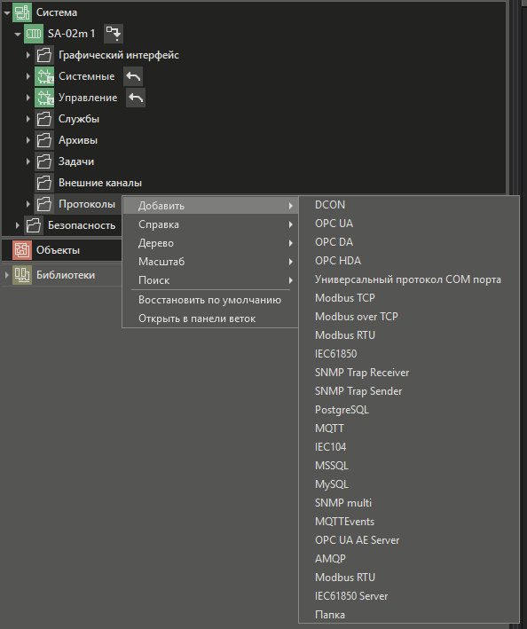Expand the Графический интерфейс tree node
Viewport: 527px width, 629px height.
(x=28, y=55)
